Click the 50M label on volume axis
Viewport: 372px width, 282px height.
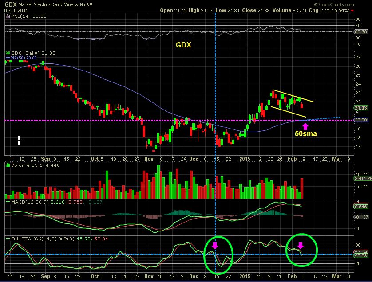pos(362,187)
